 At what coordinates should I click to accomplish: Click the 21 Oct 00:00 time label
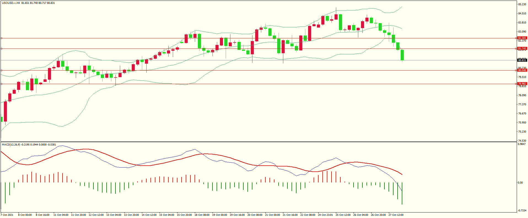coord(273,215)
